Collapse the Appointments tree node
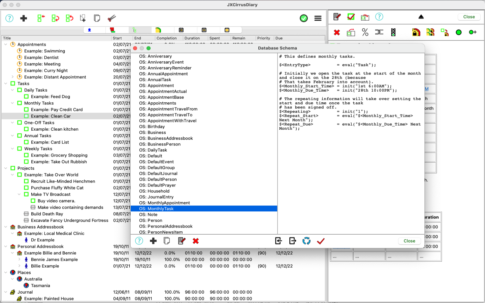485x303 pixels. [x=6, y=44]
